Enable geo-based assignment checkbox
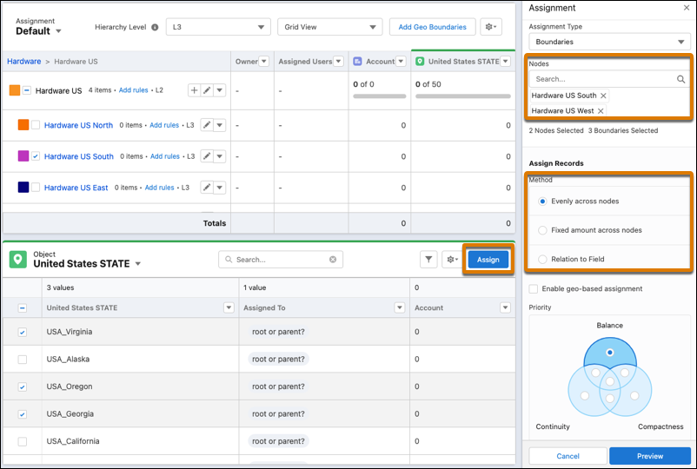The height and width of the screenshot is (469, 697). 534,289
